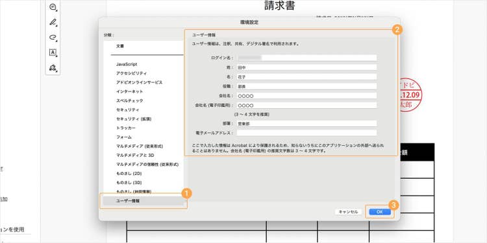487x243 pixels.
Task: Click the 姓 field containing 田中
Action: [x=306, y=67]
